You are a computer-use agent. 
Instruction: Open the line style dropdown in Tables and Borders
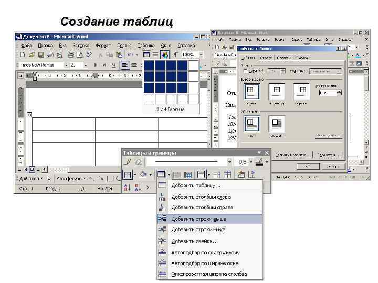[x=229, y=162]
